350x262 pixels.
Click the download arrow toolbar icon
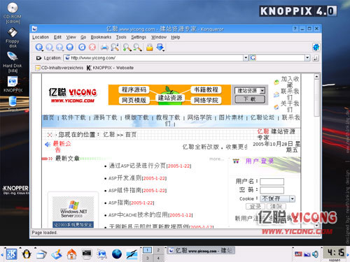coord(160,48)
